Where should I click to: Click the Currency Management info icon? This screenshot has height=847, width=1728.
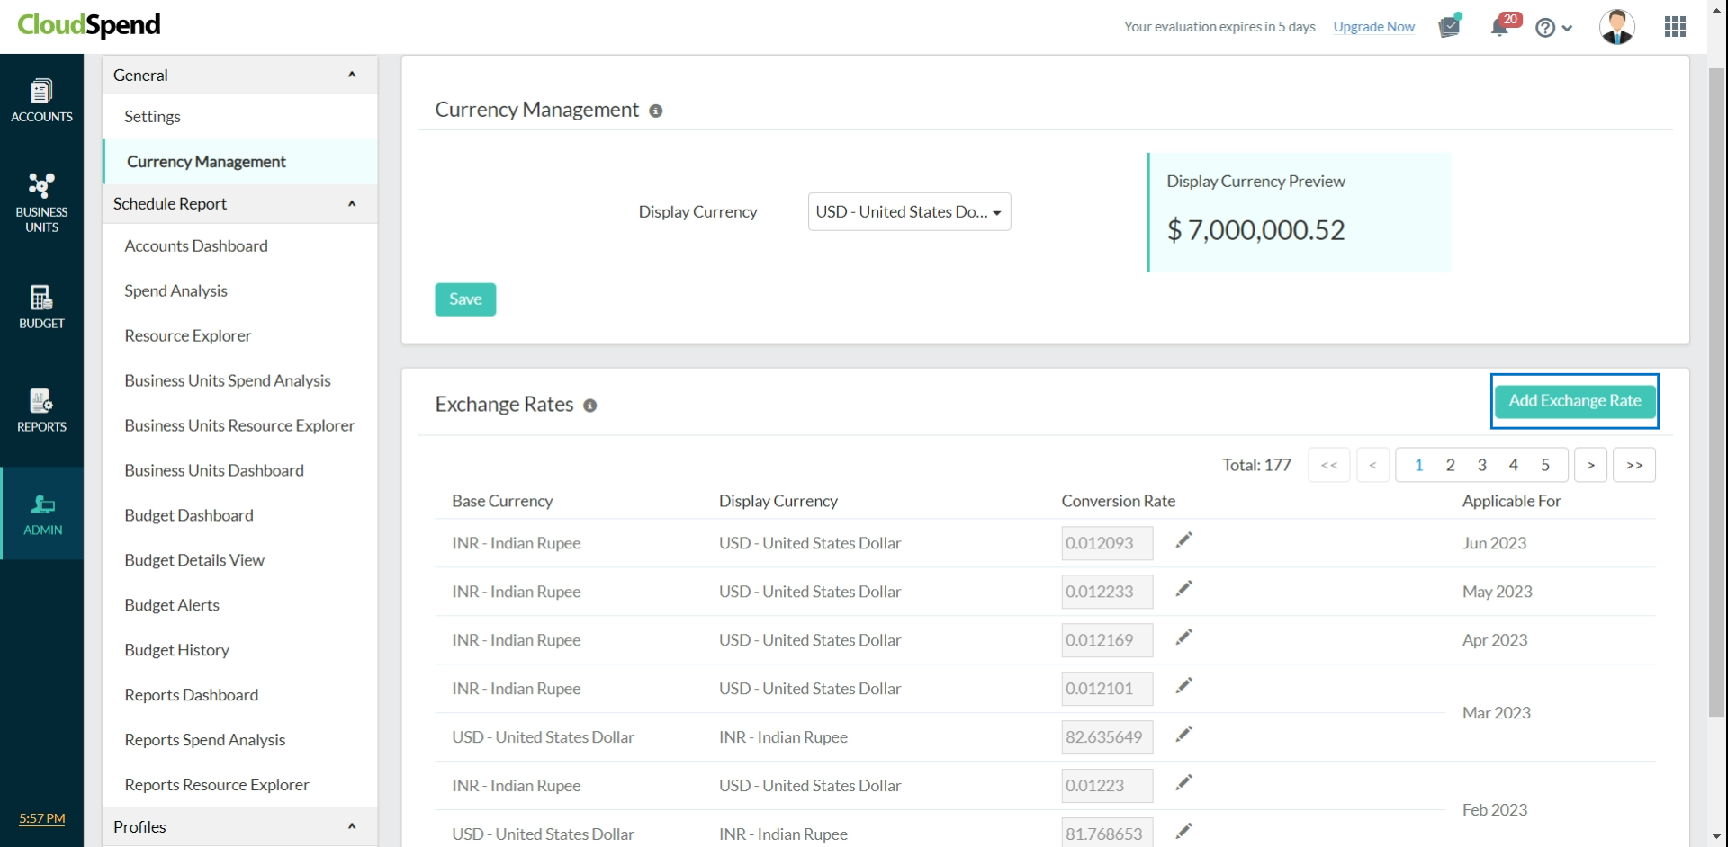click(656, 111)
